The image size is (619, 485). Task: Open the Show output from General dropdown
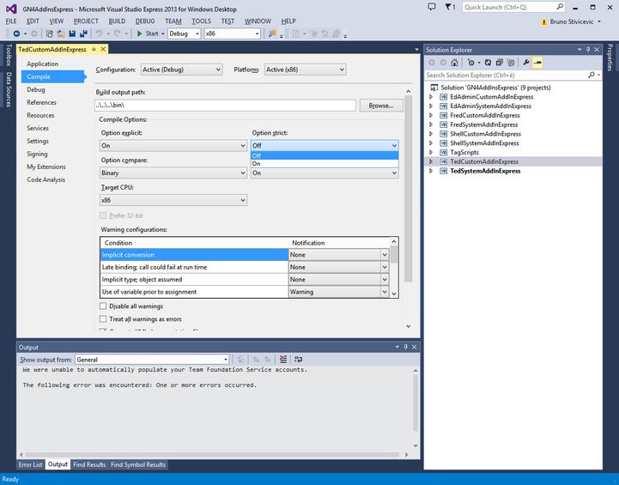point(152,360)
